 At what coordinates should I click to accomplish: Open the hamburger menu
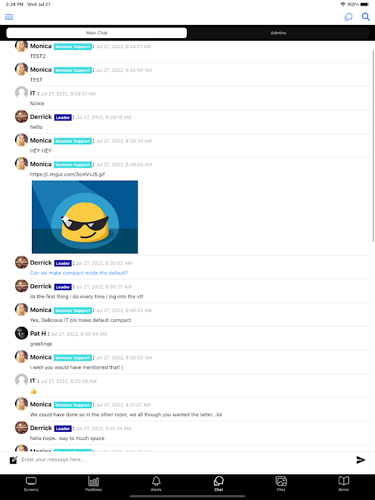tap(9, 17)
